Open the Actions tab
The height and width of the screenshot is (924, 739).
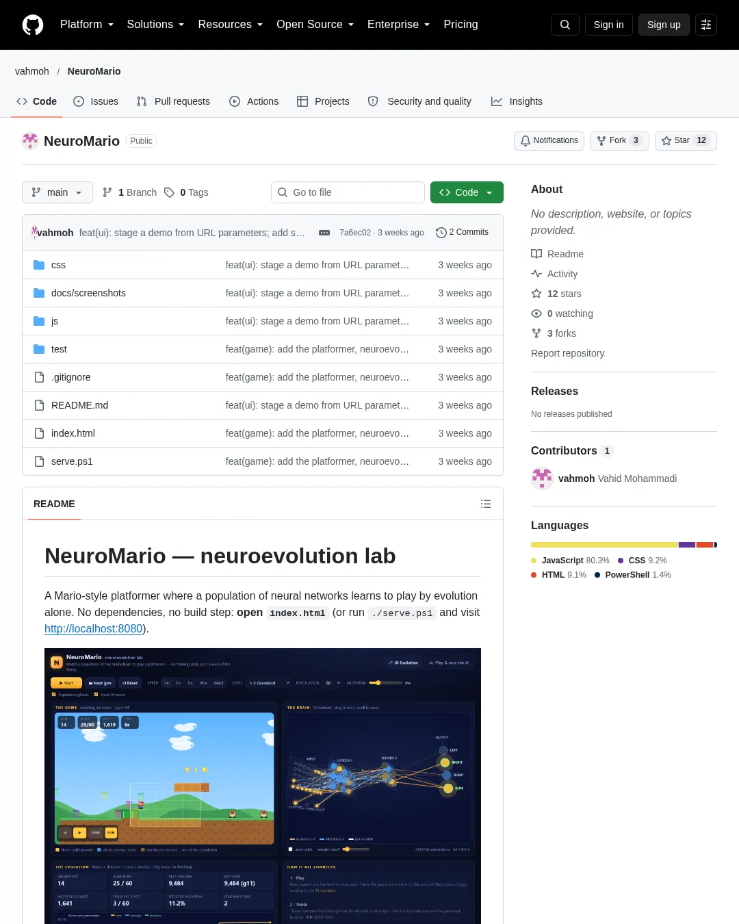point(254,101)
